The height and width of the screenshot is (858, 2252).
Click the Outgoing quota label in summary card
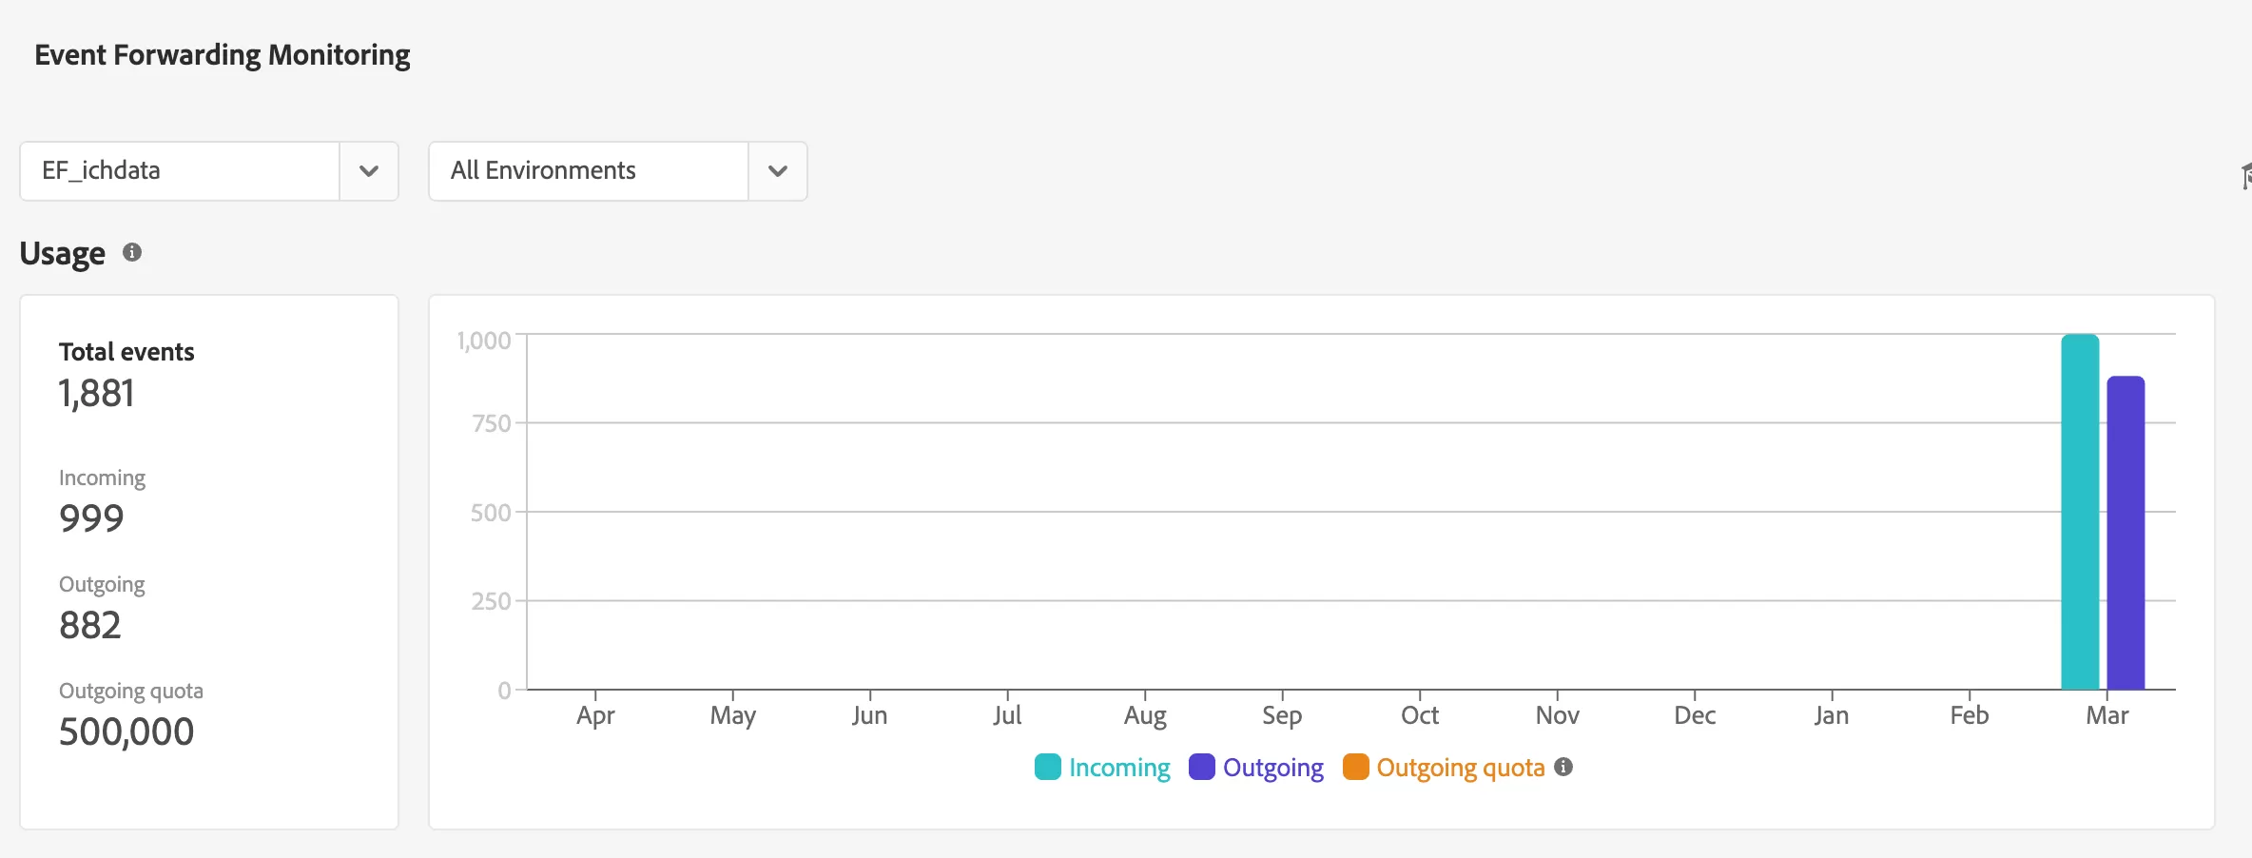(x=131, y=691)
